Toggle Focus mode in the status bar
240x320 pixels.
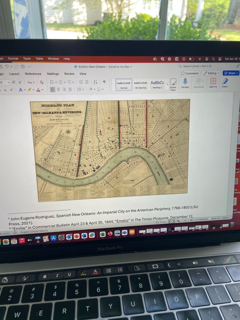161,222
